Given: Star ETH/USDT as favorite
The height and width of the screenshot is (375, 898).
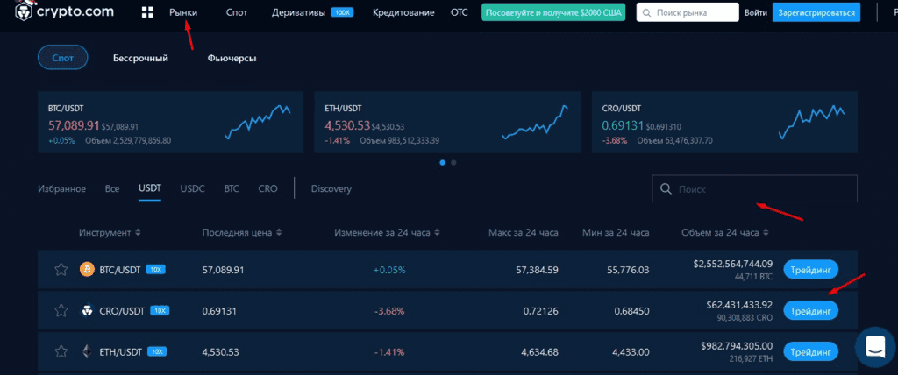Looking at the screenshot, I should coord(61,351).
